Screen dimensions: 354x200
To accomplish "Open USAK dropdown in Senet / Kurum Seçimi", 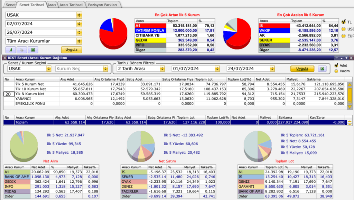I will point(49,69).
